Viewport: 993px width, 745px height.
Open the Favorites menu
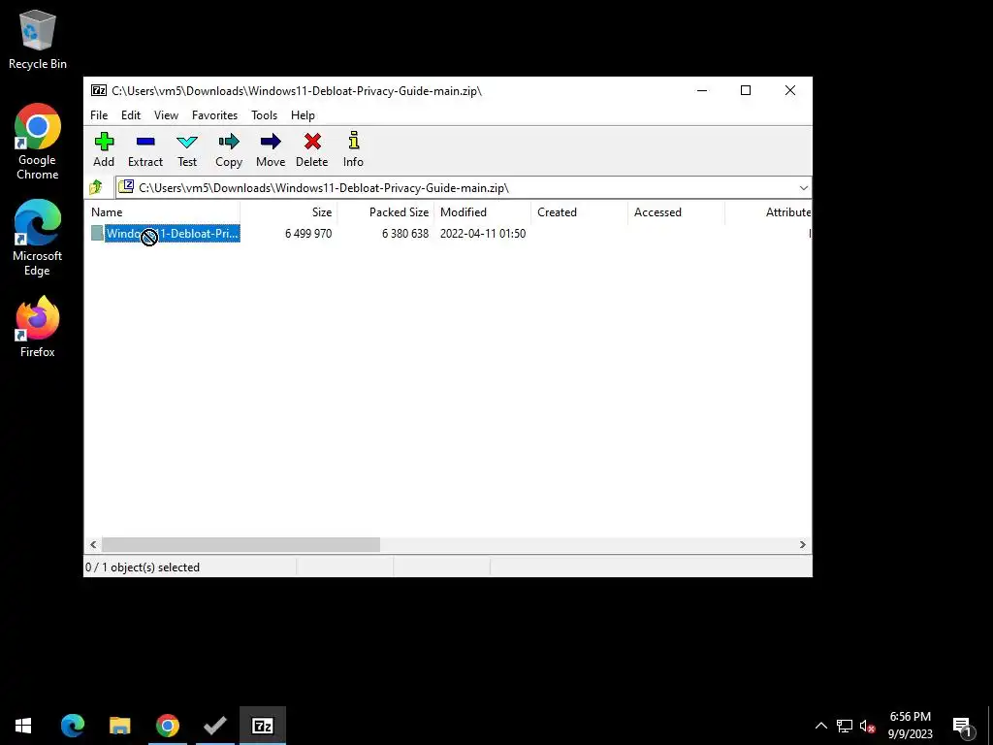click(214, 115)
